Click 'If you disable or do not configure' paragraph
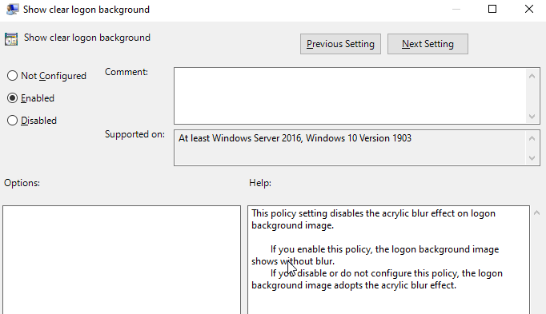This screenshot has width=546, height=314. click(x=377, y=280)
